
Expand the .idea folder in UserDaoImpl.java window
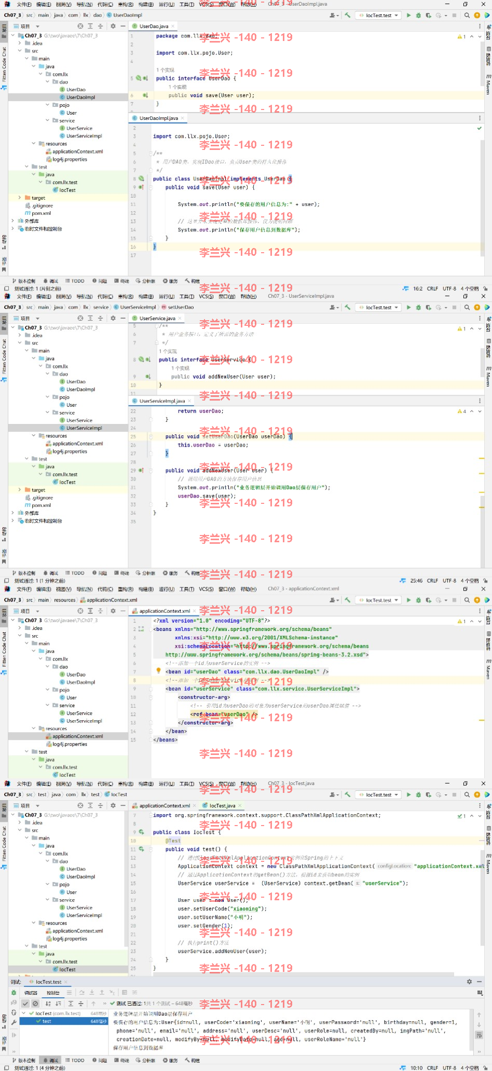pos(20,44)
